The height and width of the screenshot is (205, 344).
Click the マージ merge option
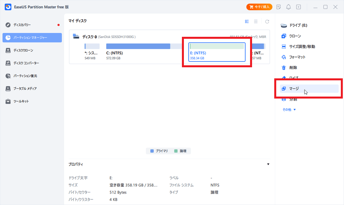[x=294, y=89]
